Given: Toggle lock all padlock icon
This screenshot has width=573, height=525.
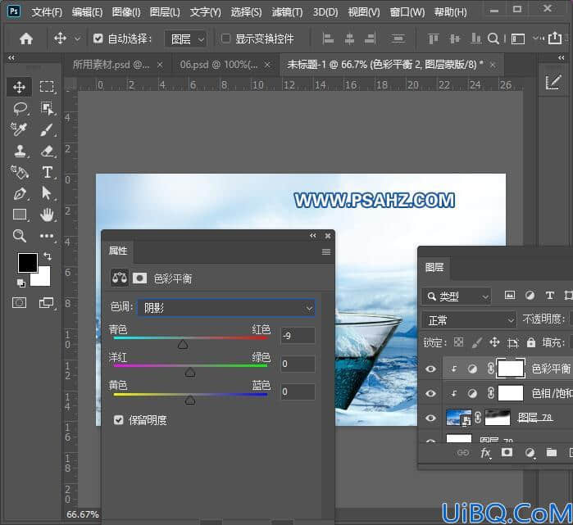Looking at the screenshot, I should pyautogui.click(x=531, y=342).
